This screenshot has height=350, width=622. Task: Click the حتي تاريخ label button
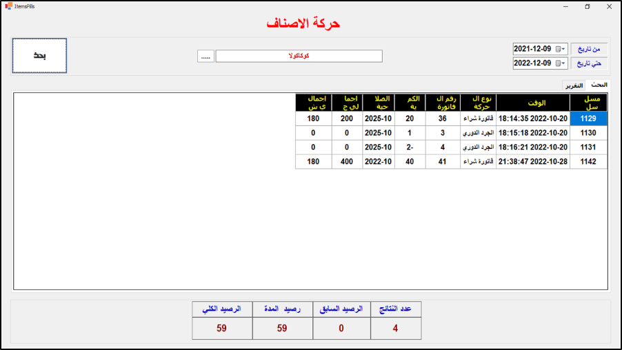click(589, 63)
